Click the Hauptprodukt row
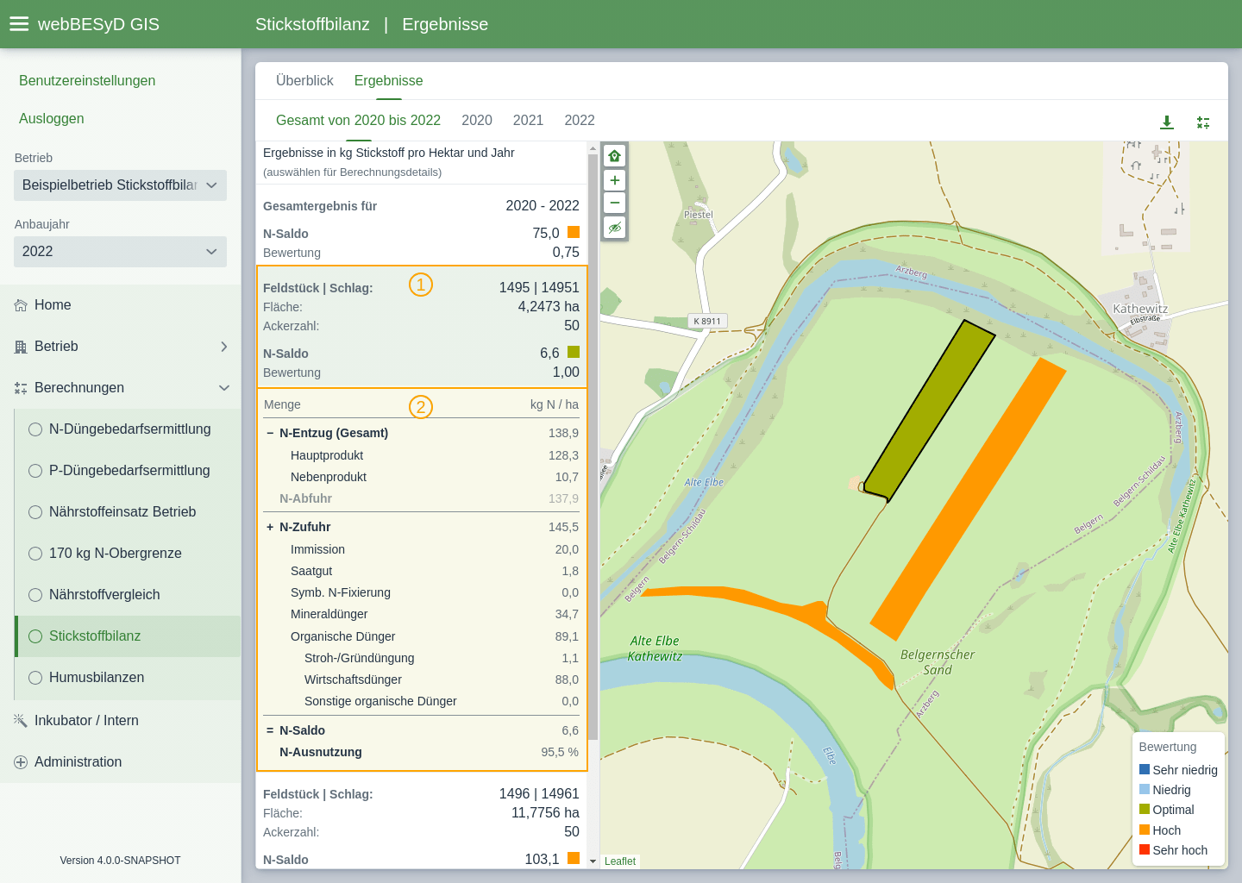The height and width of the screenshot is (883, 1242). 422,455
